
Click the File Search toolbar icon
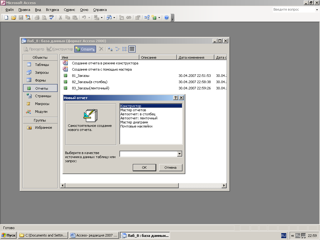pyautogui.click(x=28, y=17)
